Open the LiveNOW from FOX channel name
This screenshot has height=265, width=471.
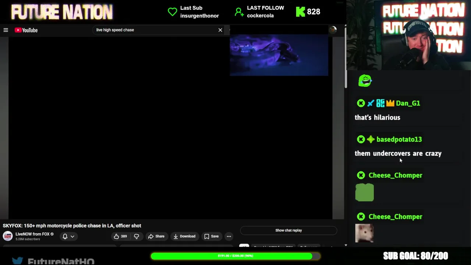coord(32,234)
